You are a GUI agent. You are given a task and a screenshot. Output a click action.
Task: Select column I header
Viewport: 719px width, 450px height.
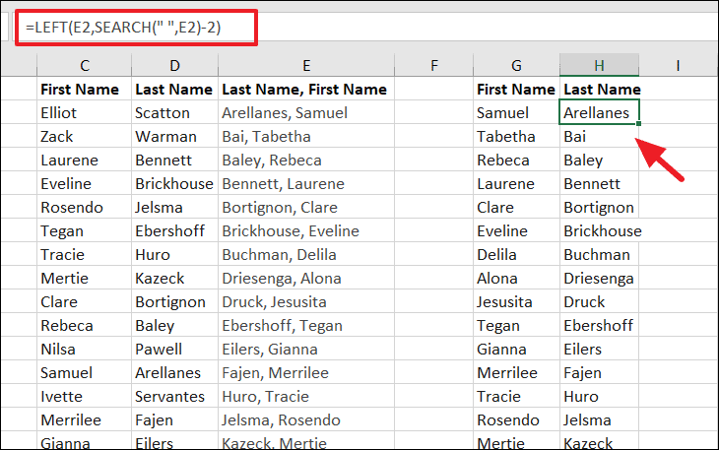pyautogui.click(x=678, y=65)
